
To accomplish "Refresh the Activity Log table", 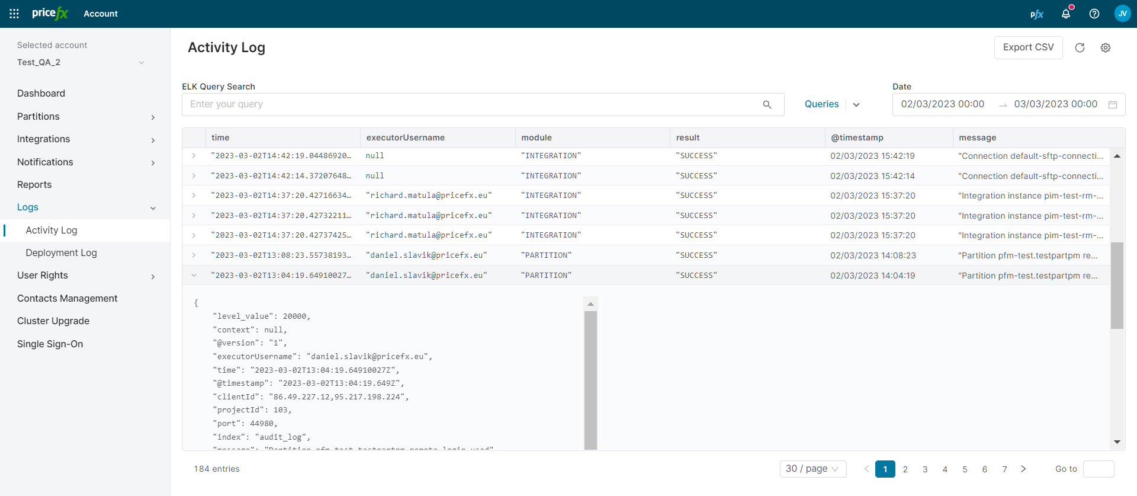I will 1080,47.
